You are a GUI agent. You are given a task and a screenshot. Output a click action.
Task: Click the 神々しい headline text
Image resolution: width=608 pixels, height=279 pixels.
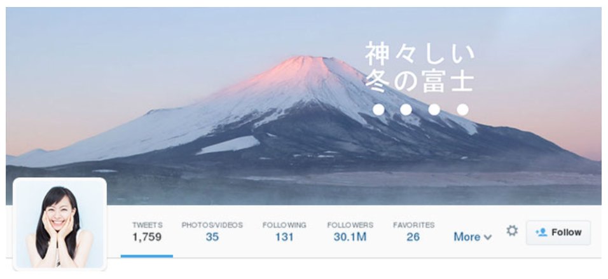pos(420,54)
